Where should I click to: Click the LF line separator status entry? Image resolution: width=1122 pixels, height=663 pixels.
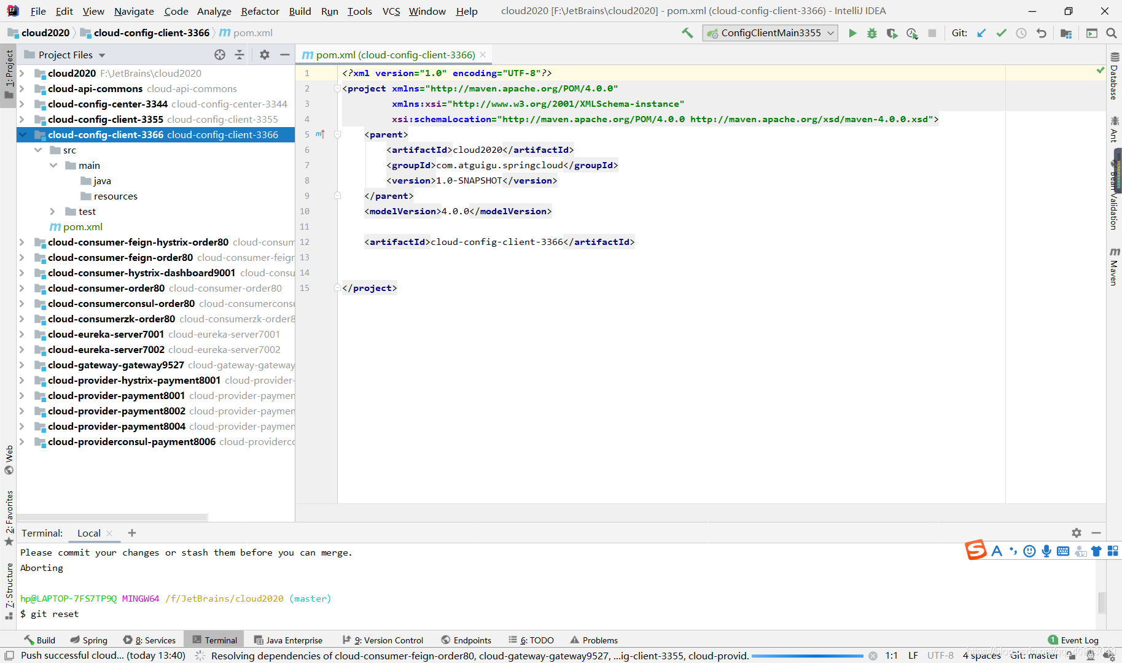coord(913,656)
